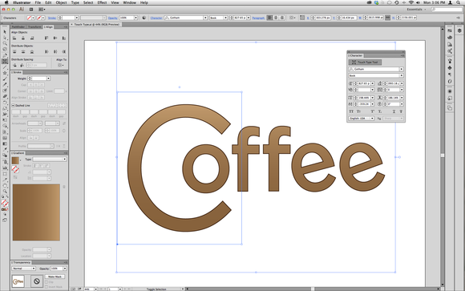Viewport: 465px width, 291px height.
Task: Switch to the Transform tab
Action: 34,27
